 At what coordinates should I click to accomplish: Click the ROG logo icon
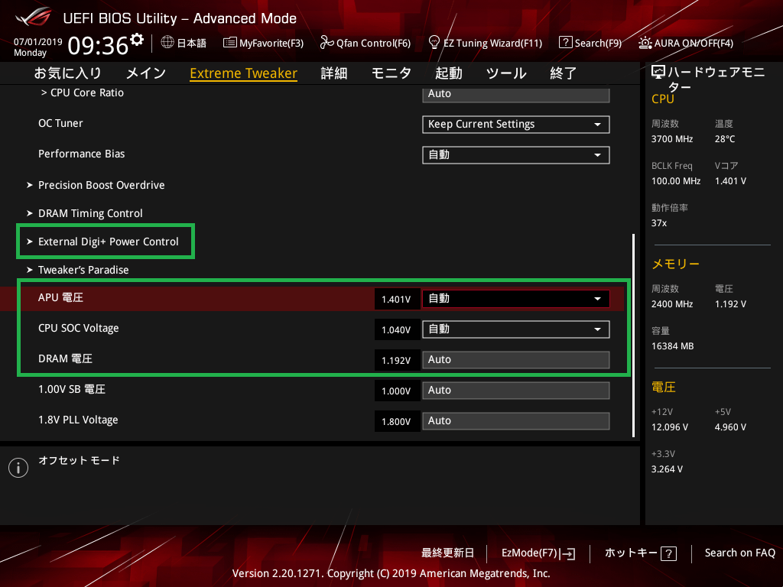coord(34,17)
